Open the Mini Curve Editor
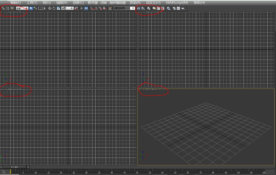 point(4,171)
